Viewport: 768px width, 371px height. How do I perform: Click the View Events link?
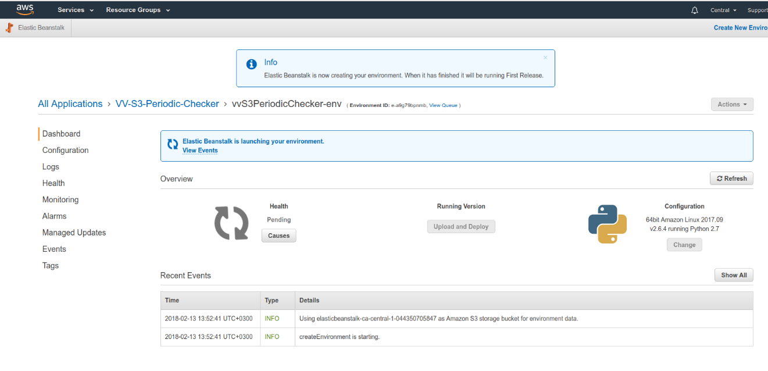200,150
